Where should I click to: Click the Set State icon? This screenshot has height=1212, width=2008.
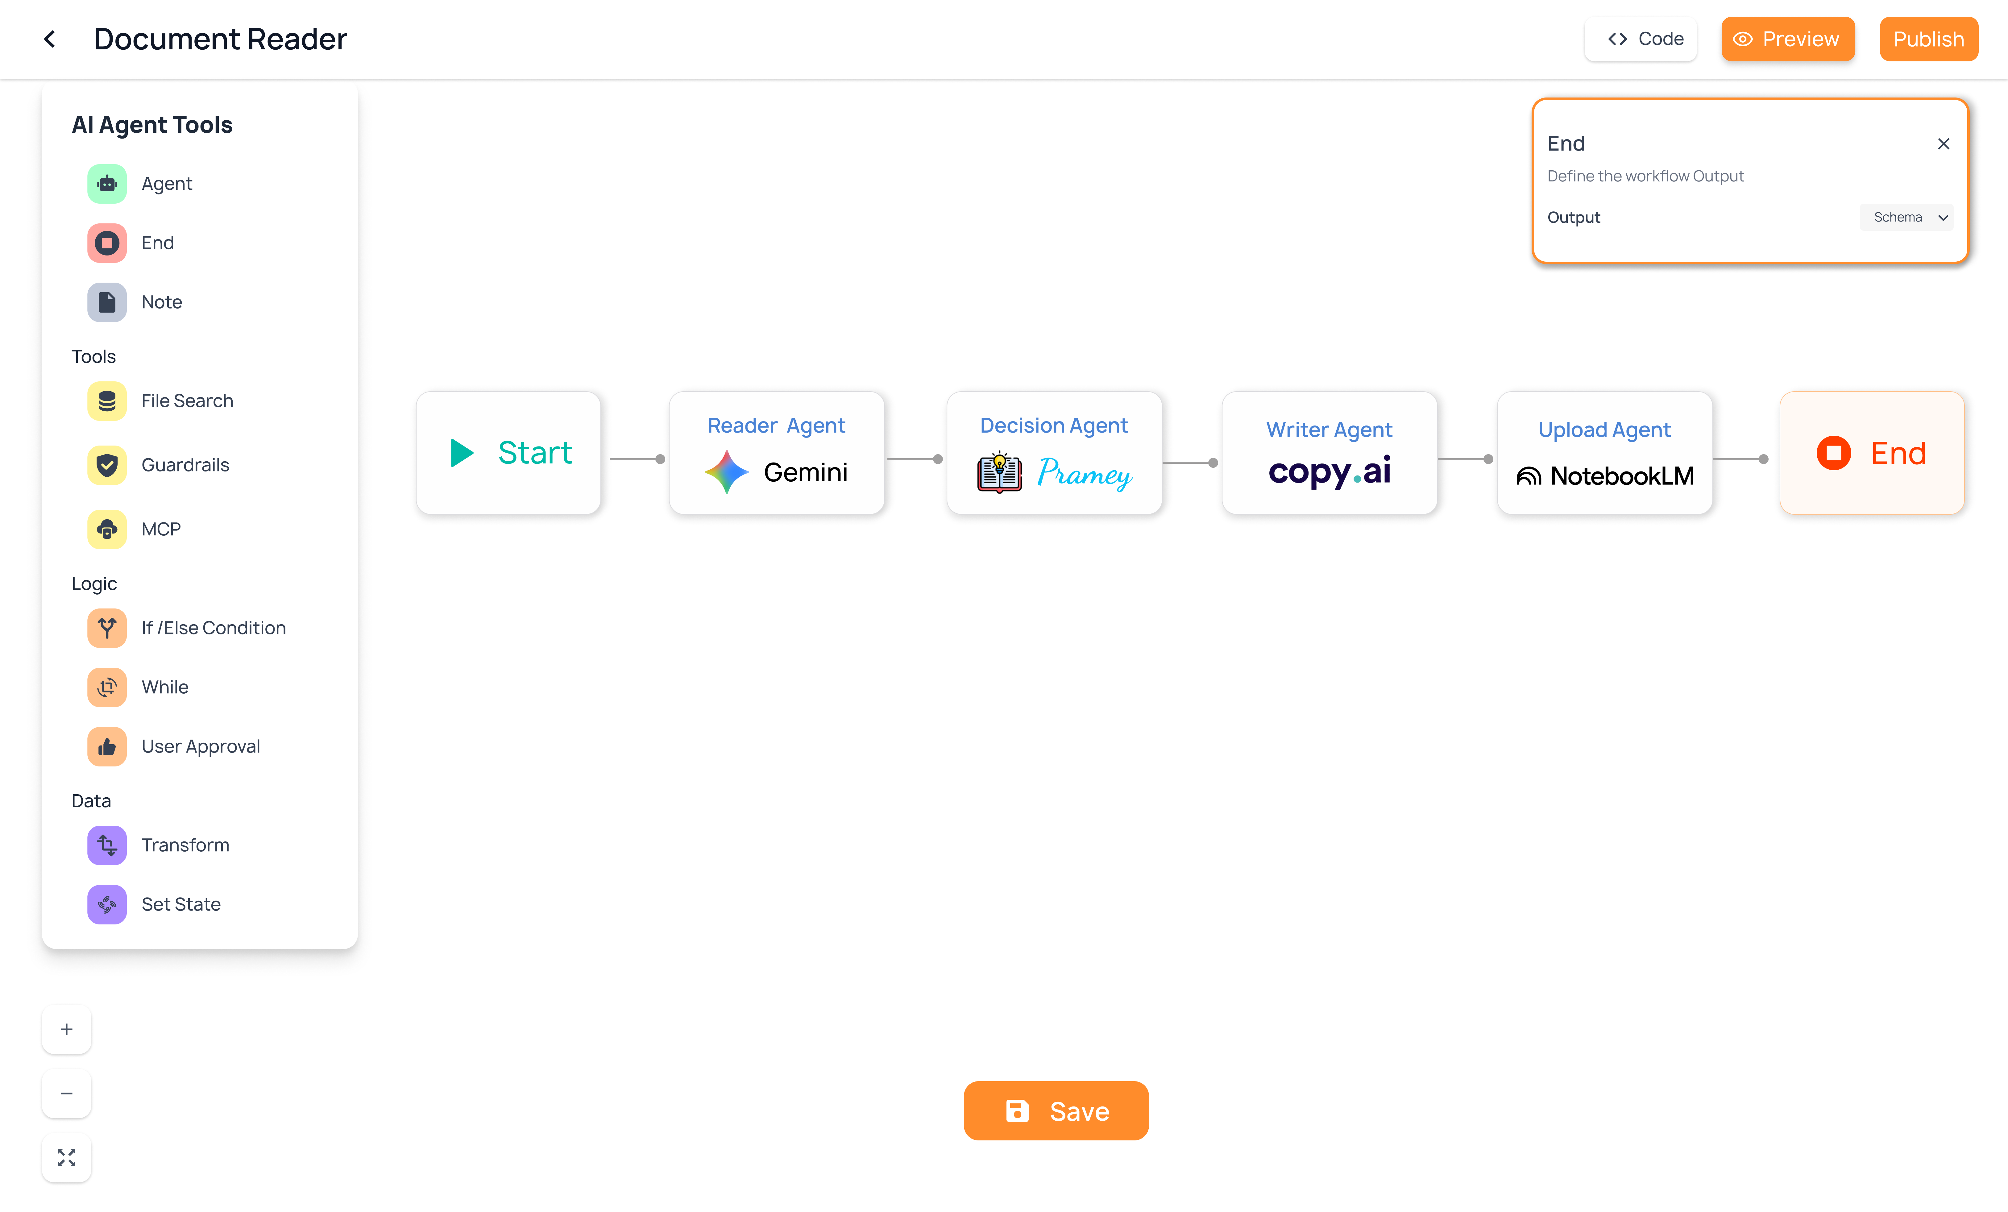point(107,905)
